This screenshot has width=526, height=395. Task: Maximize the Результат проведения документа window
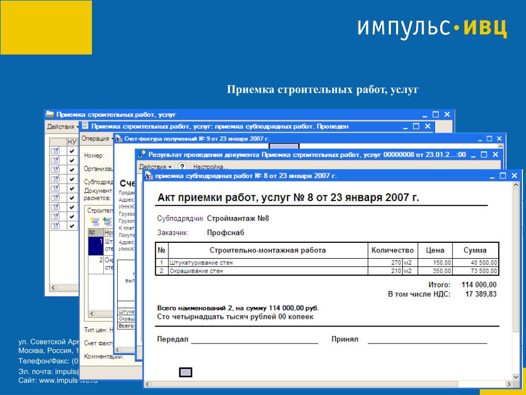pyautogui.click(x=484, y=154)
